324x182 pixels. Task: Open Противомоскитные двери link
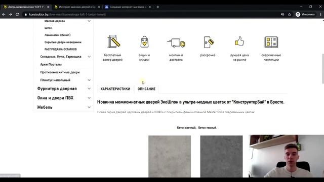[60, 72]
